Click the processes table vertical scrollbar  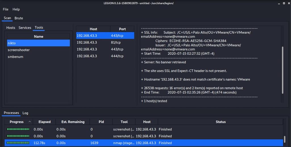click(285, 139)
